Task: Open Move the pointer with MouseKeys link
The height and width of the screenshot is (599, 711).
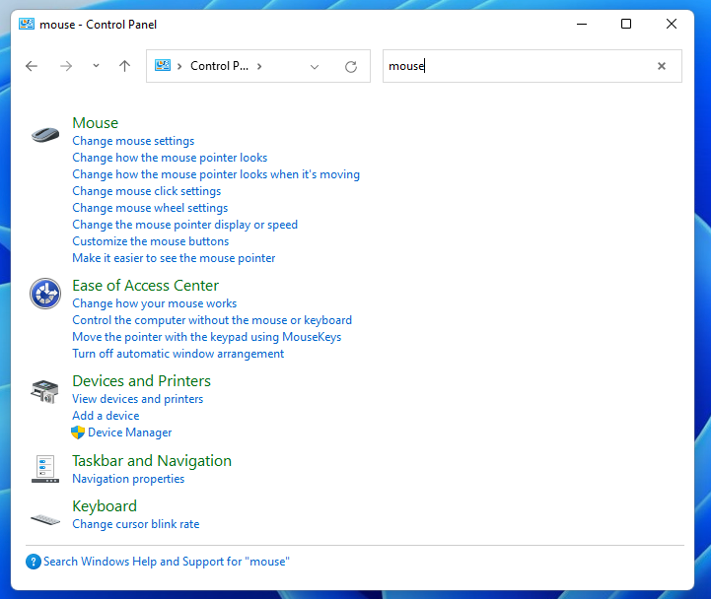Action: tap(207, 337)
